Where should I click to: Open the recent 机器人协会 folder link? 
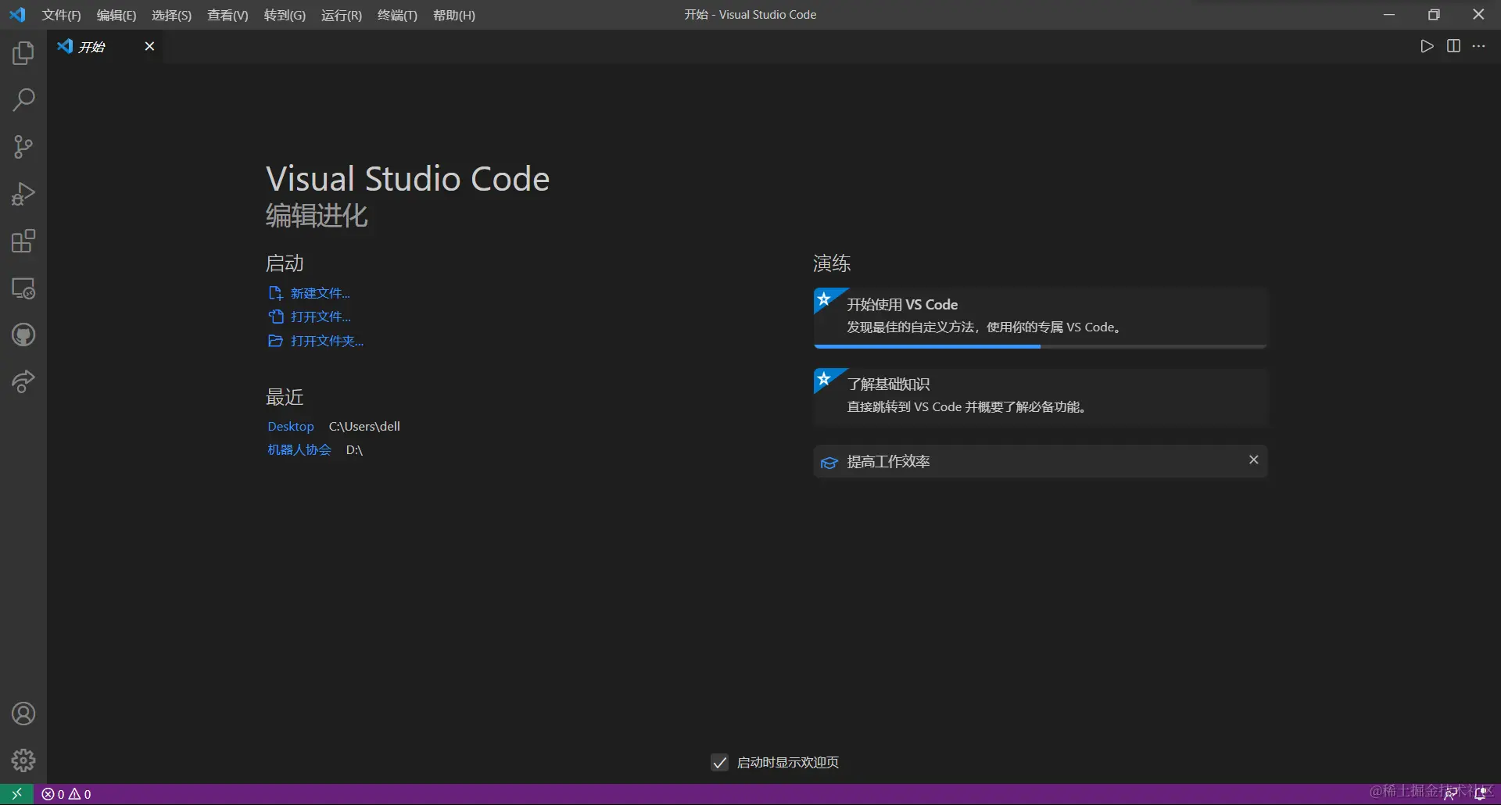pos(299,449)
